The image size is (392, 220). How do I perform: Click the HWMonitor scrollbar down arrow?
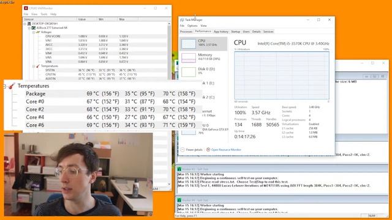click(x=169, y=184)
